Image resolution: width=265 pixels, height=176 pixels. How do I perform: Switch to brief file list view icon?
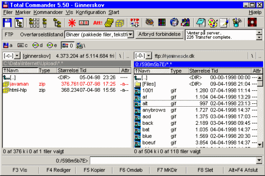point(34,22)
